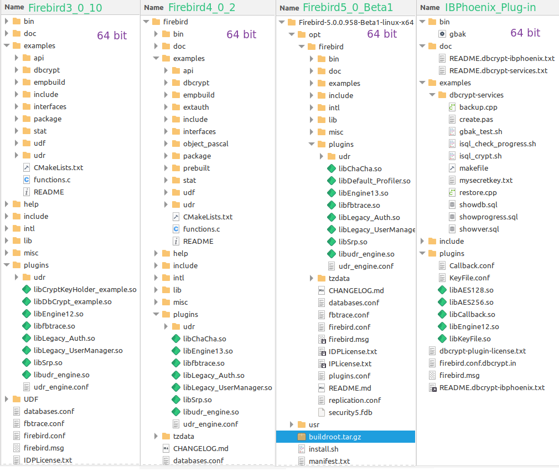Sort by Name column in Firebird5_0_Beta1 pane
The image size is (559, 471).
(x=289, y=8)
